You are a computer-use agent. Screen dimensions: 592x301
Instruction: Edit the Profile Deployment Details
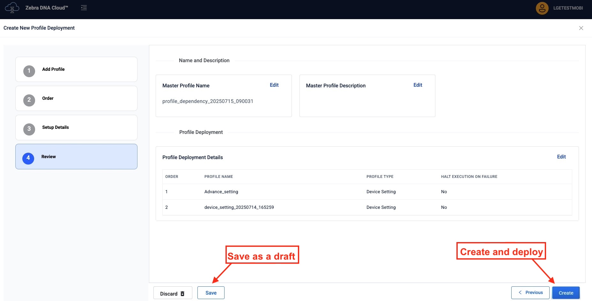[561, 157]
